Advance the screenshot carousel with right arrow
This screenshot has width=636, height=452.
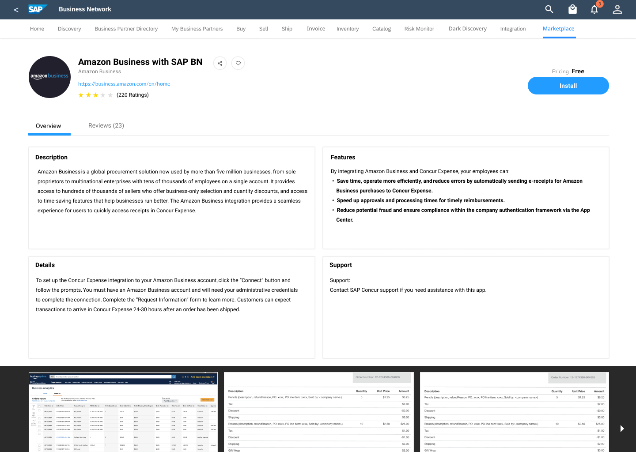622,429
